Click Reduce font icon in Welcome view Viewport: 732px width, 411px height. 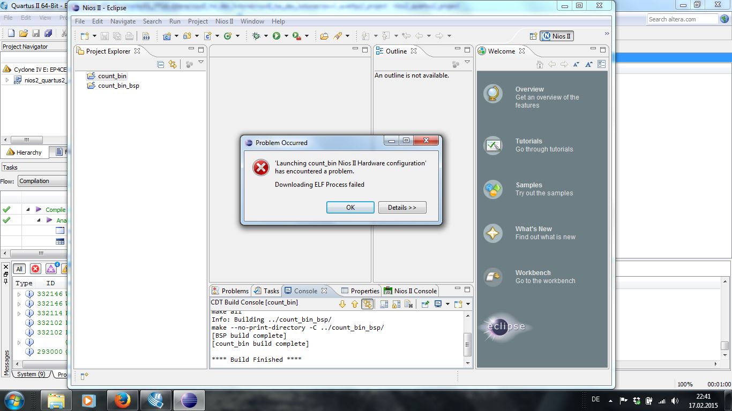pyautogui.click(x=576, y=64)
